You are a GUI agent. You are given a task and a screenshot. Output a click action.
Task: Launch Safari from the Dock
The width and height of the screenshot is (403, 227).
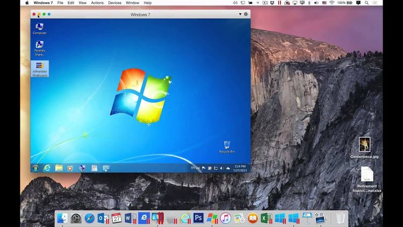click(x=90, y=218)
